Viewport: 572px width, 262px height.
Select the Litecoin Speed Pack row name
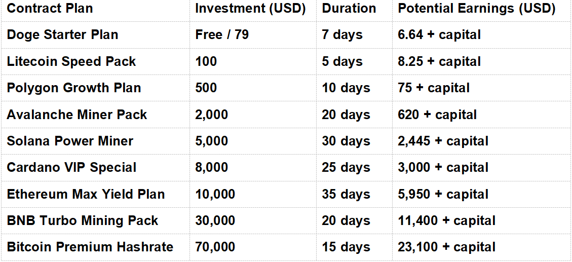(71, 61)
